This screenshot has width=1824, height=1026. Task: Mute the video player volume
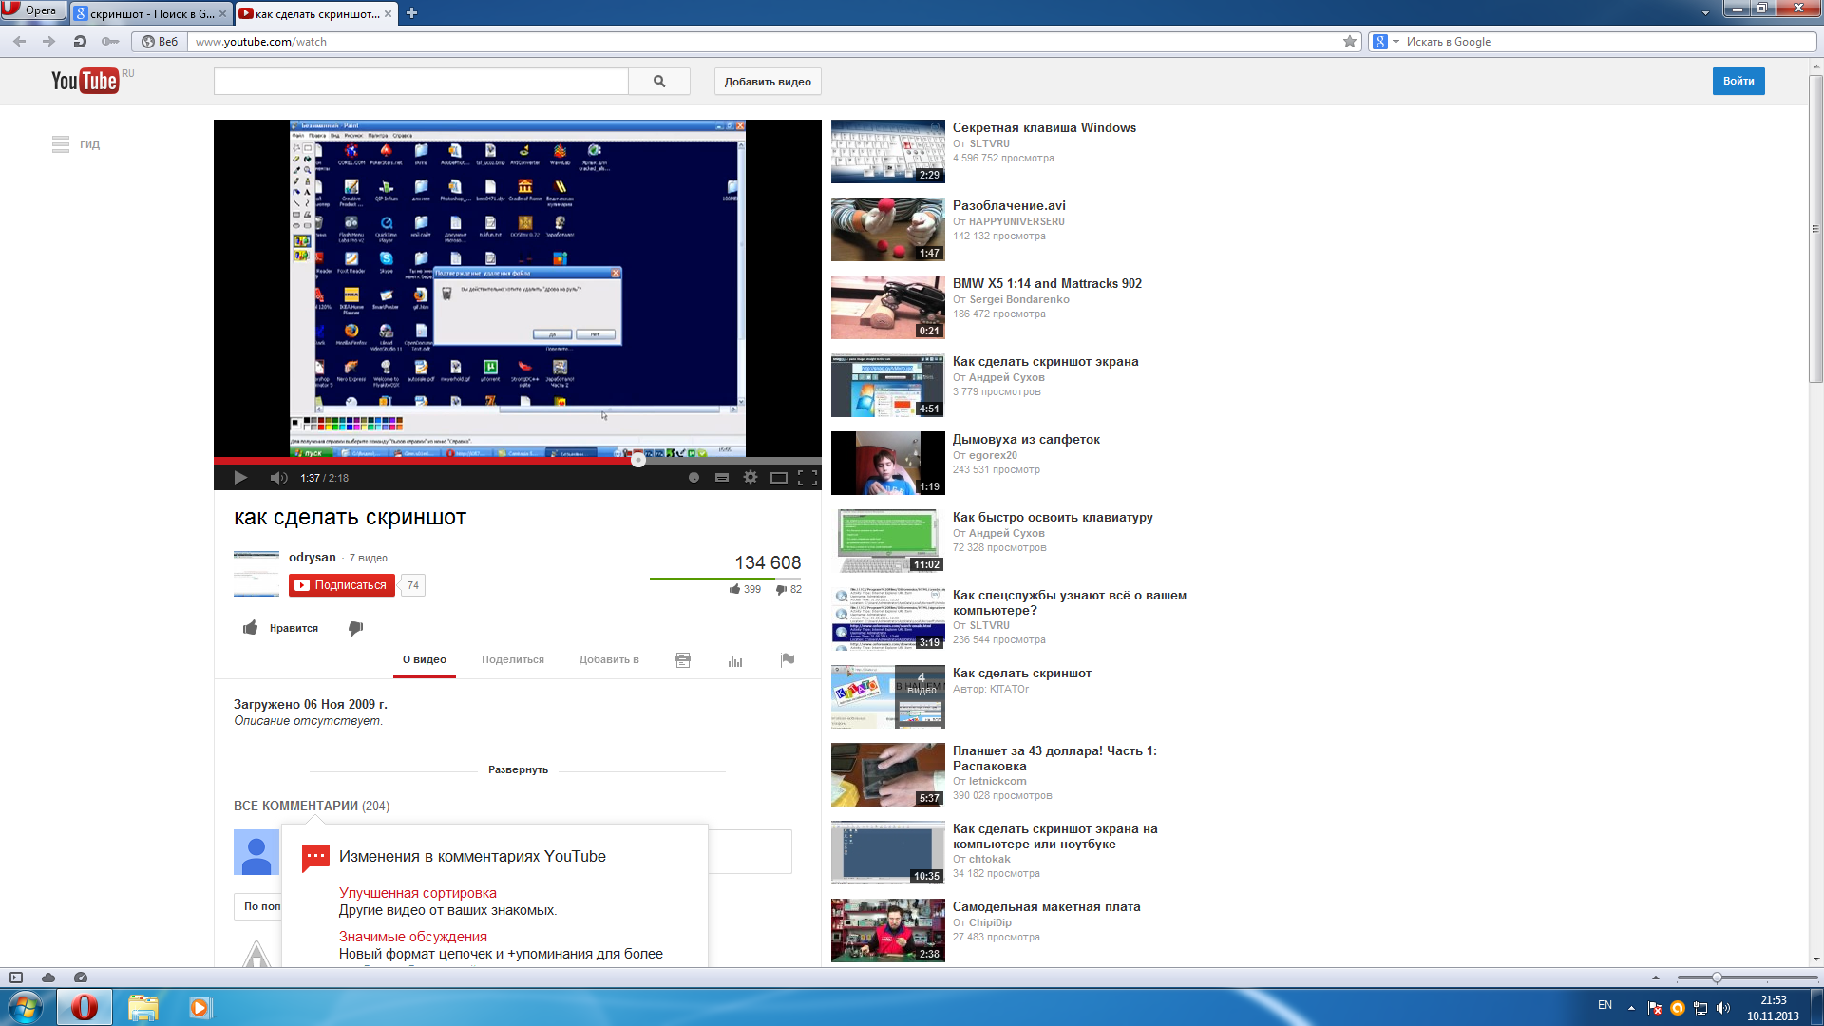coord(277,478)
